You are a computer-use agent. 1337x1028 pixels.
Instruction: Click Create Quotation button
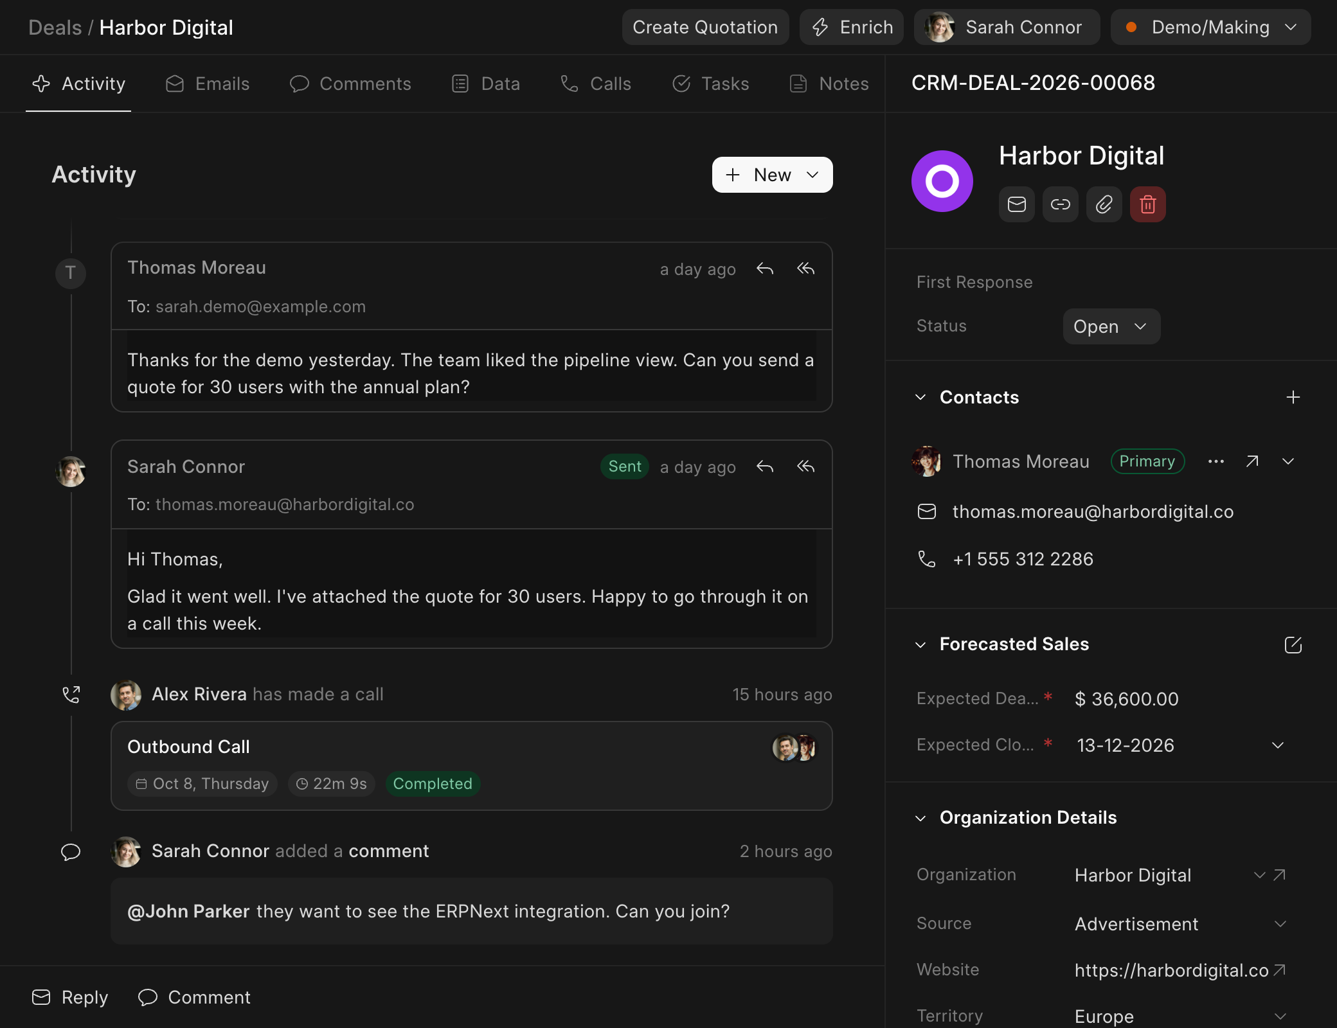pos(705,27)
